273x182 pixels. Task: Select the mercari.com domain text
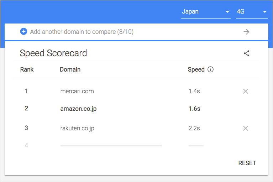pyautogui.click(x=77, y=91)
